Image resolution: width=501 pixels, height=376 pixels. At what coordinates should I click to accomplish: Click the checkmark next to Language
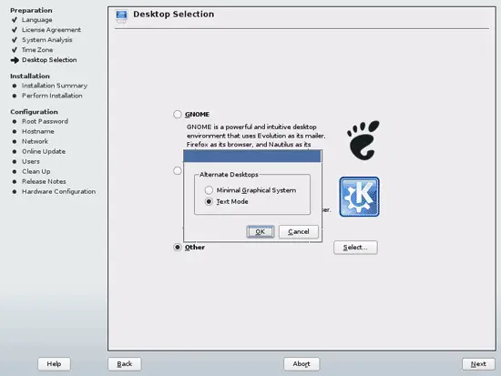click(15, 20)
